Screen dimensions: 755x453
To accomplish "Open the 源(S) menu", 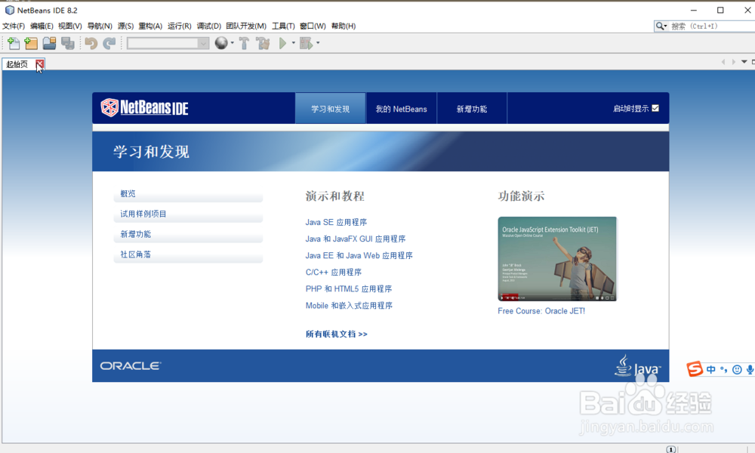I will tap(125, 26).
